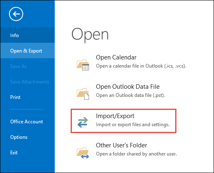Click 'Import or export files and settings.' text

[x=133, y=125]
